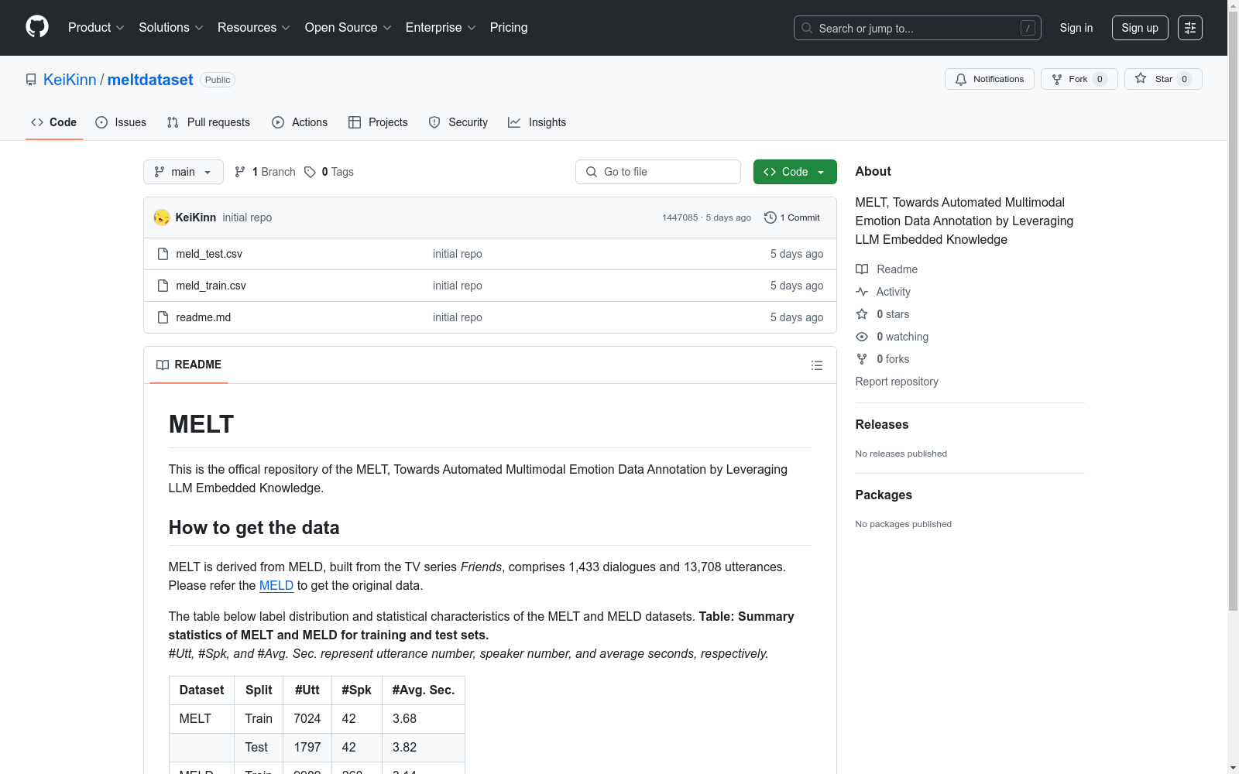Screen dimensions: 1239x774
Task: Click the Sign in link
Action: coord(1076,28)
